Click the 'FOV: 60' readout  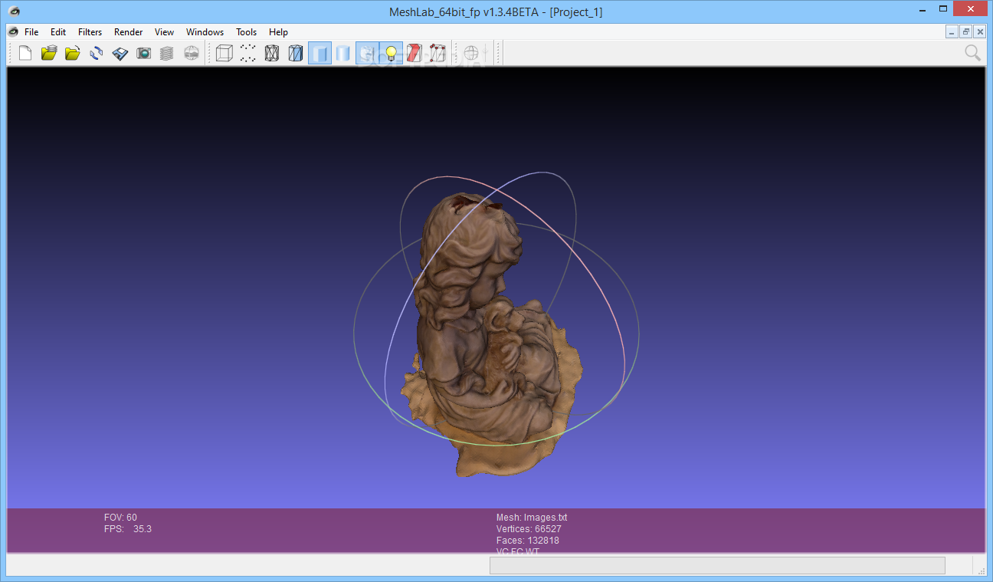[x=120, y=518]
